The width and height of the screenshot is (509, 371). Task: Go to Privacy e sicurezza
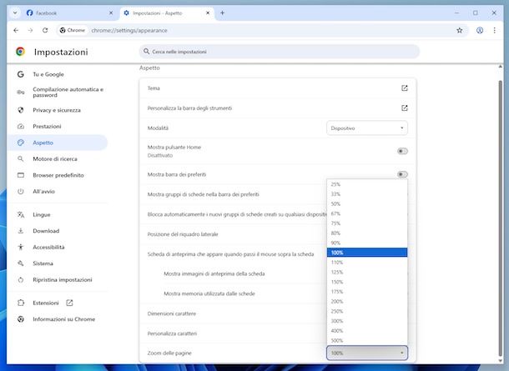[x=57, y=110]
